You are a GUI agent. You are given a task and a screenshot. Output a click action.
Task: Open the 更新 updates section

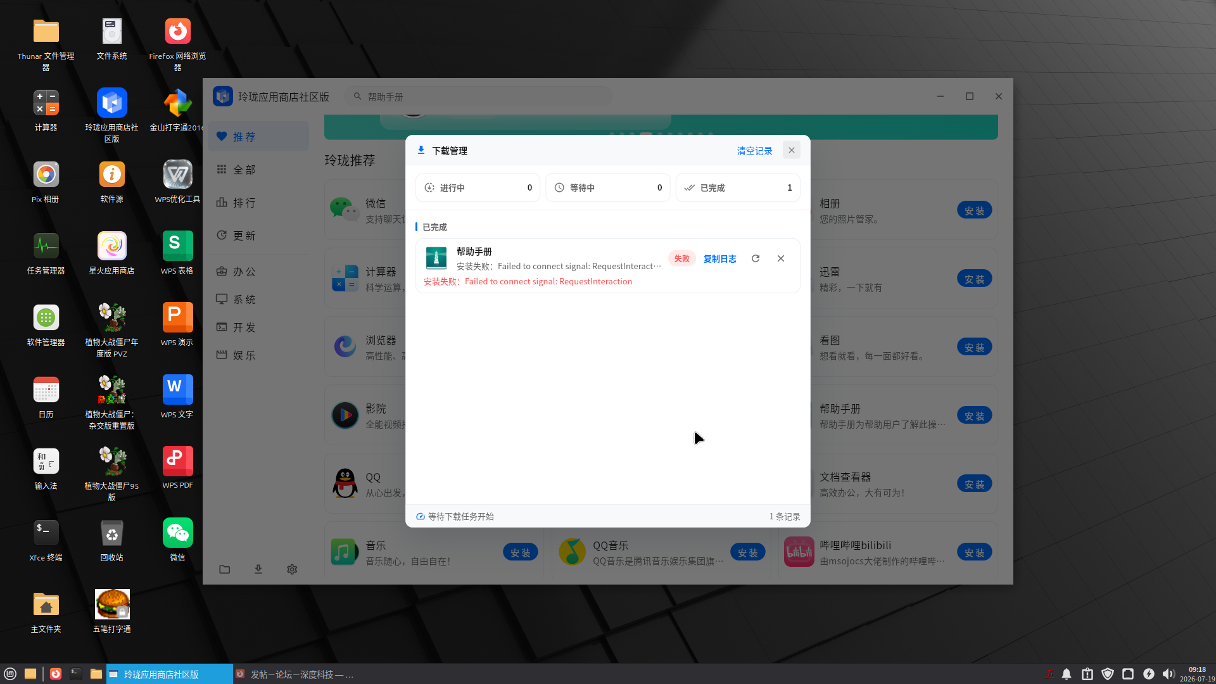[258, 236]
